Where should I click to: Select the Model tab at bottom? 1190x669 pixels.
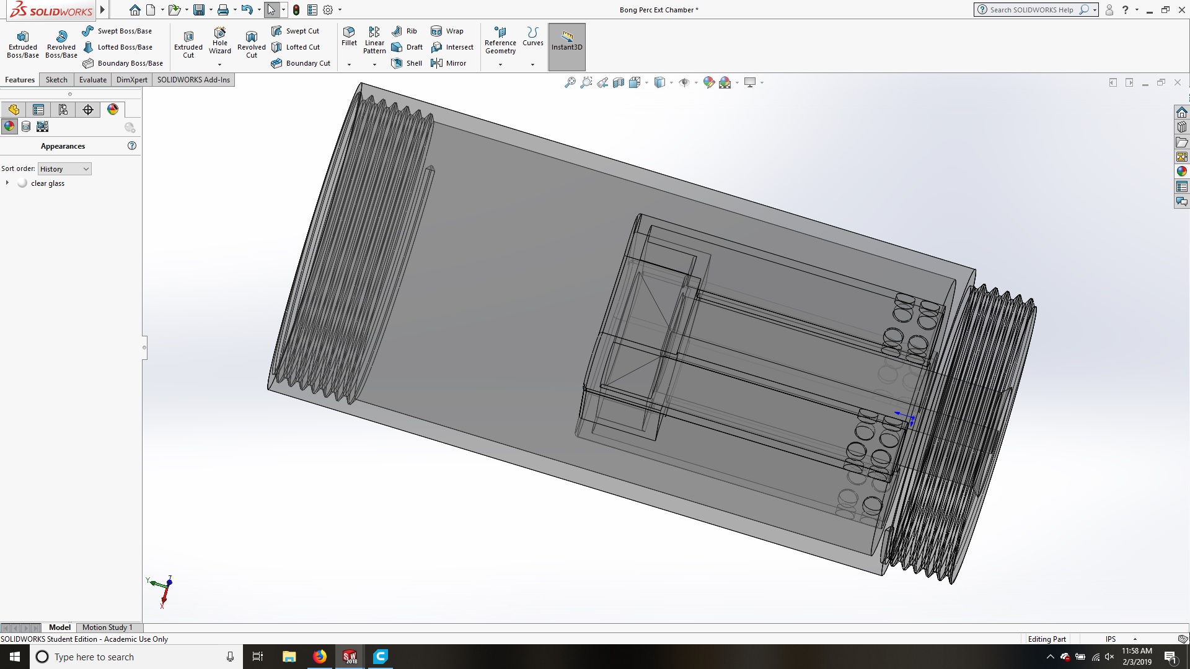[60, 627]
